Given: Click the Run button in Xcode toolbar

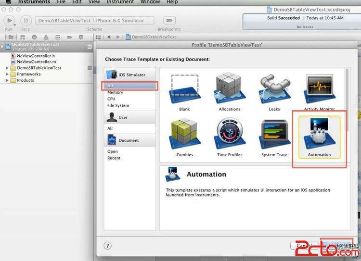Looking at the screenshot, I should pos(9,21).
